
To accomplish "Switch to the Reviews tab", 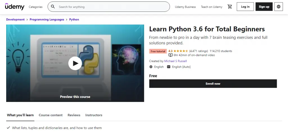I will [74, 115].
